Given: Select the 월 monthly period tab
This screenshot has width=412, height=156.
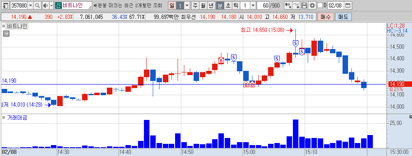Looking at the screenshot, I should coord(203,5).
